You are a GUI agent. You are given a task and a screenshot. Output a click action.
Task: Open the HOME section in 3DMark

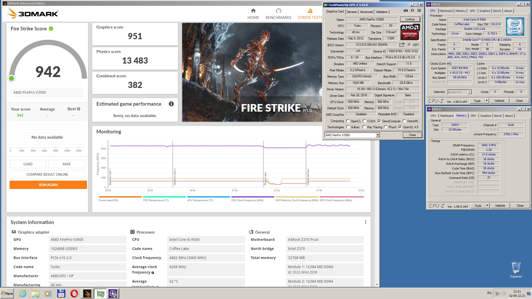pyautogui.click(x=253, y=14)
